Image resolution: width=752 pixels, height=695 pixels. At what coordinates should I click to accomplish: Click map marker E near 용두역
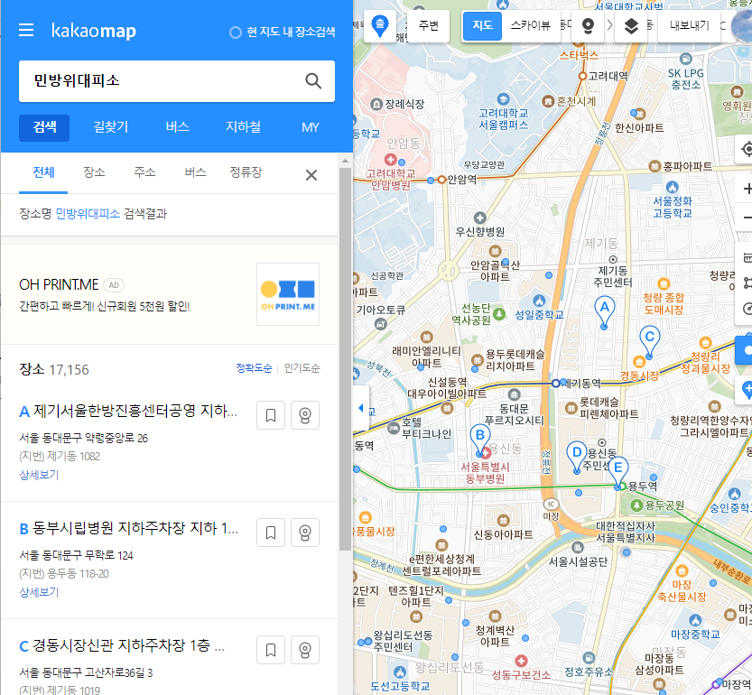617,472
